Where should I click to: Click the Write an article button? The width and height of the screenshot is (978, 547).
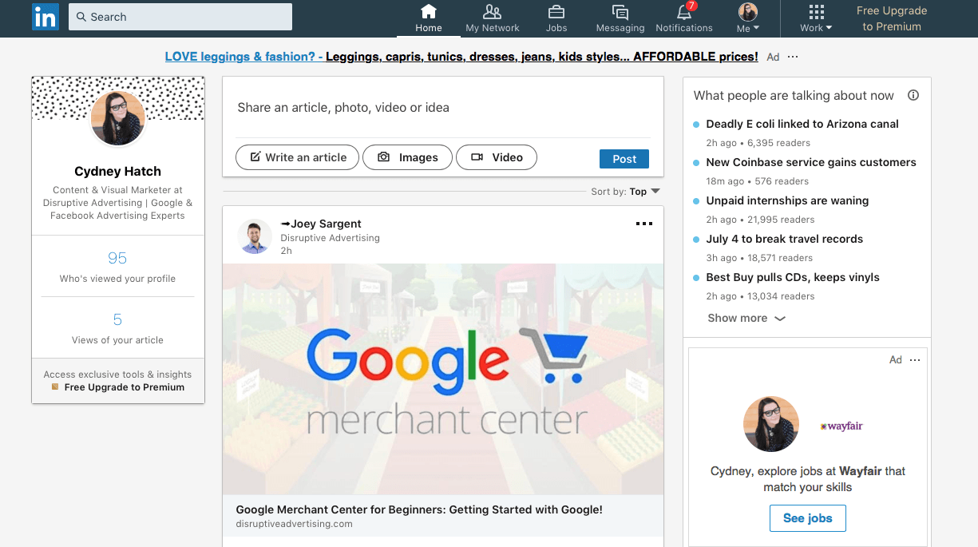point(298,157)
